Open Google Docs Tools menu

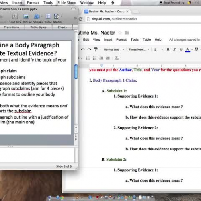pos(135,39)
